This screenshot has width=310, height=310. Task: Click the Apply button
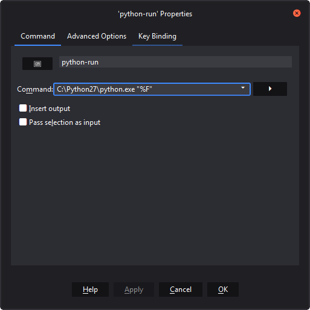pyautogui.click(x=134, y=289)
